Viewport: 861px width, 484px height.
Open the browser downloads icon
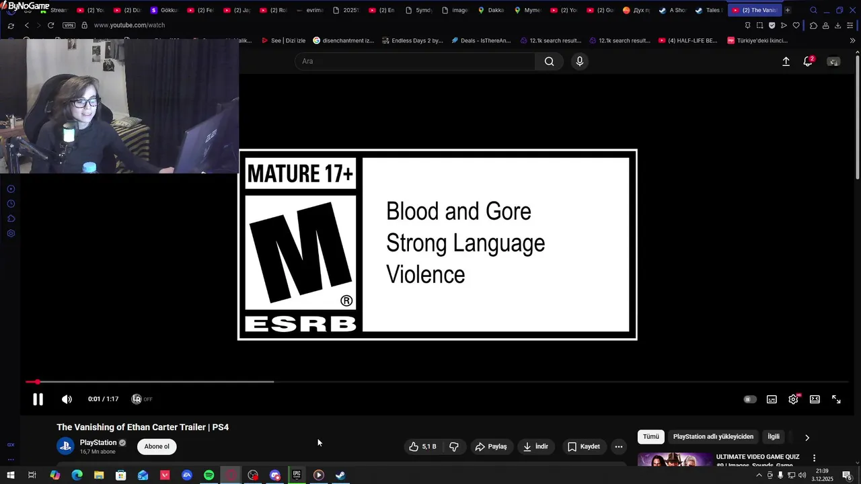click(x=837, y=25)
